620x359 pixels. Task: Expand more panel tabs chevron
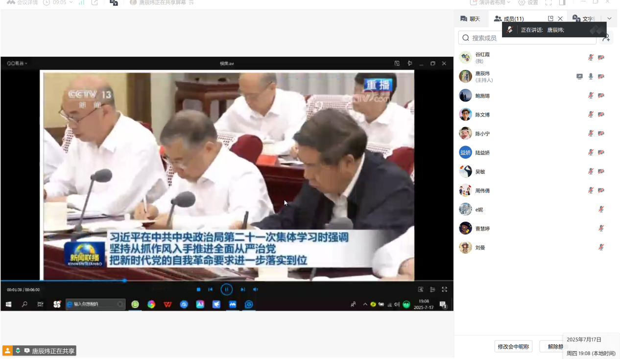[609, 19]
